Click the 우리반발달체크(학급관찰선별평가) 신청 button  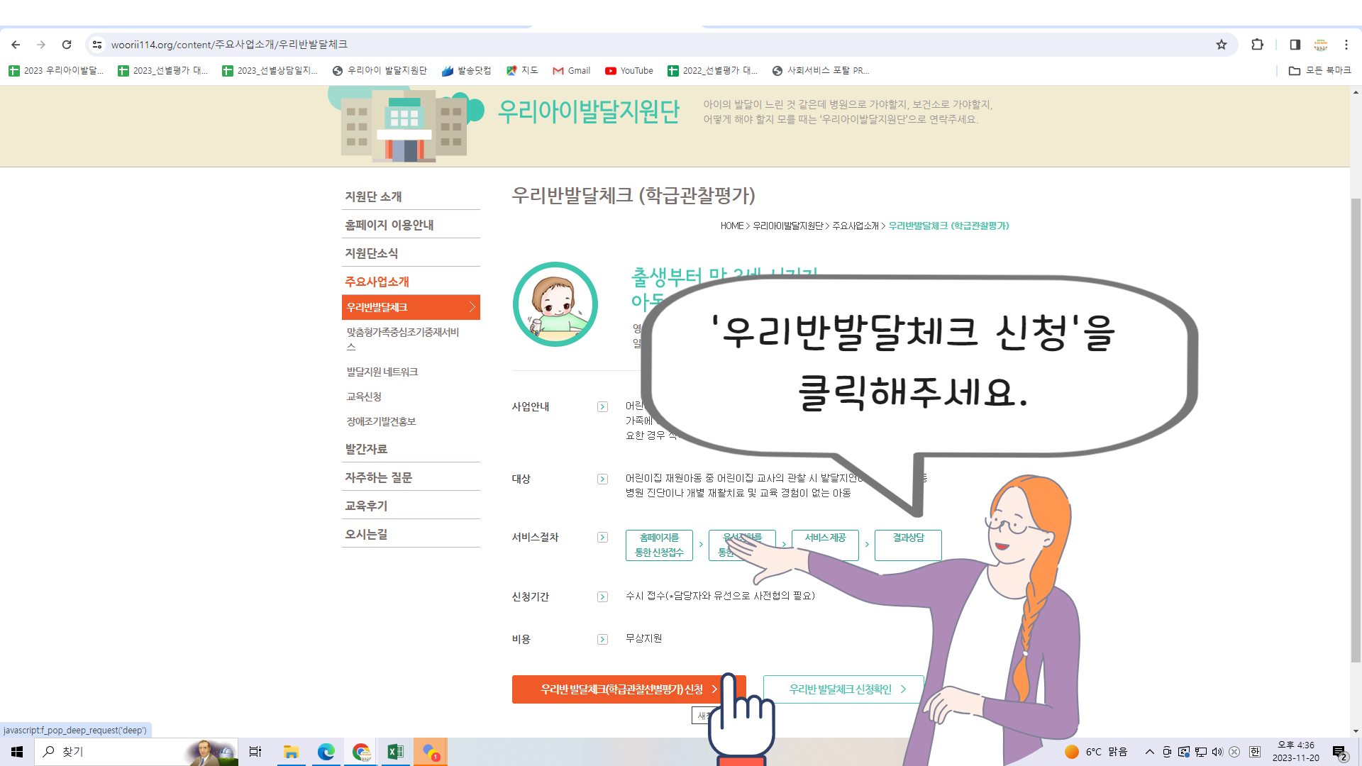(621, 689)
